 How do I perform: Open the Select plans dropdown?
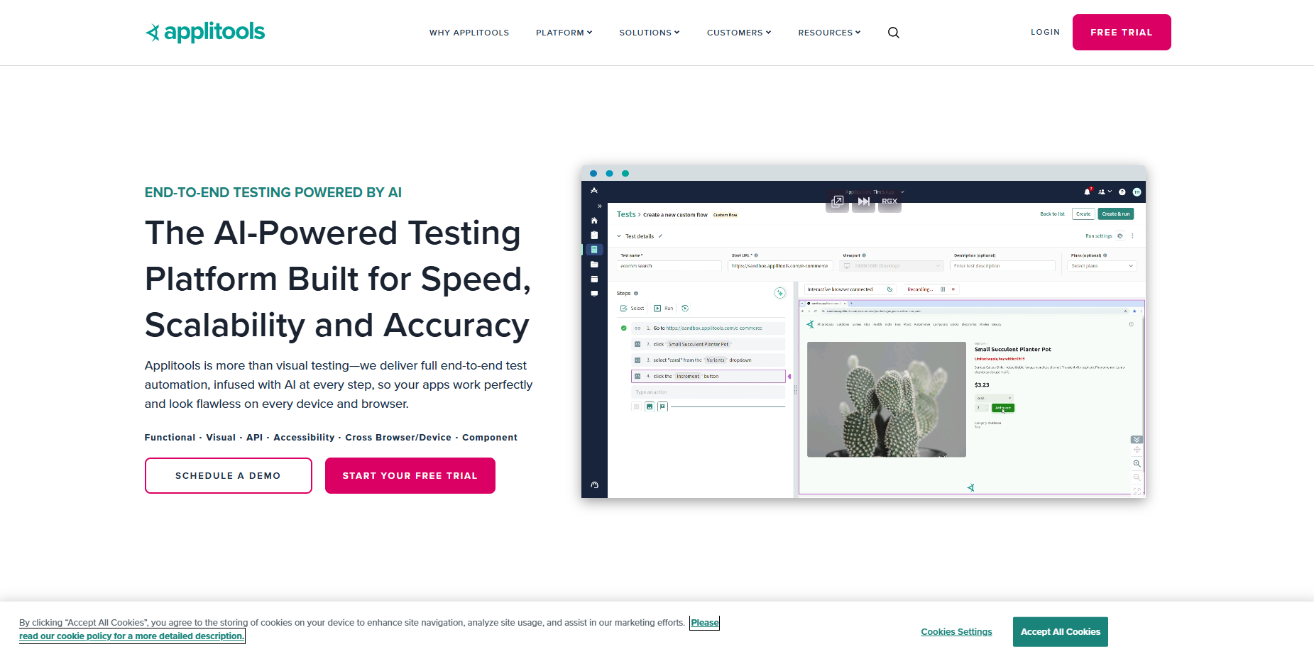[x=1101, y=266]
